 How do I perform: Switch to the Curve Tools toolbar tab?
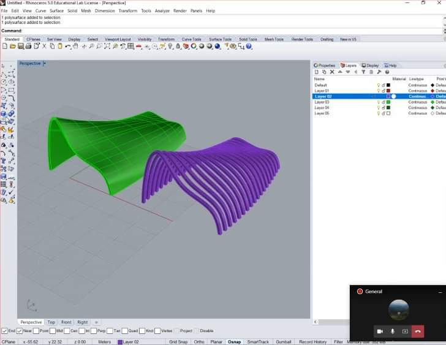[191, 39]
